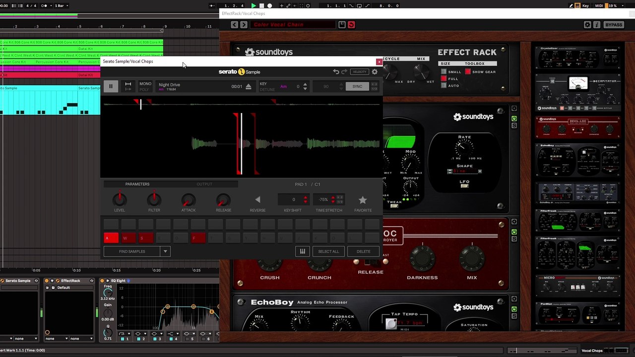Image resolution: width=635 pixels, height=357 pixels.
Task: Arm the Ableton record button
Action: (269, 5)
